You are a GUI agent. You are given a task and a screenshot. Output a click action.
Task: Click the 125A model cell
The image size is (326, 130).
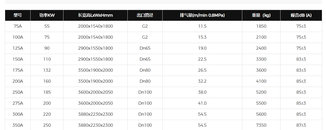pyautogui.click(x=18, y=48)
